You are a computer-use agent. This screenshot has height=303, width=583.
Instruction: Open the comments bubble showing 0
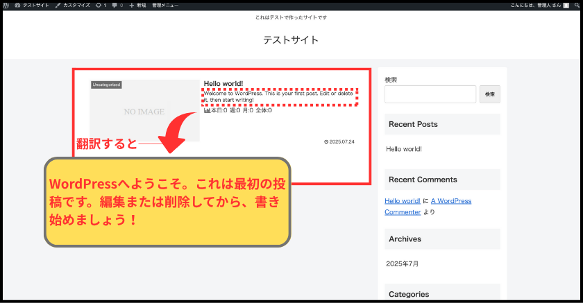[117, 5]
